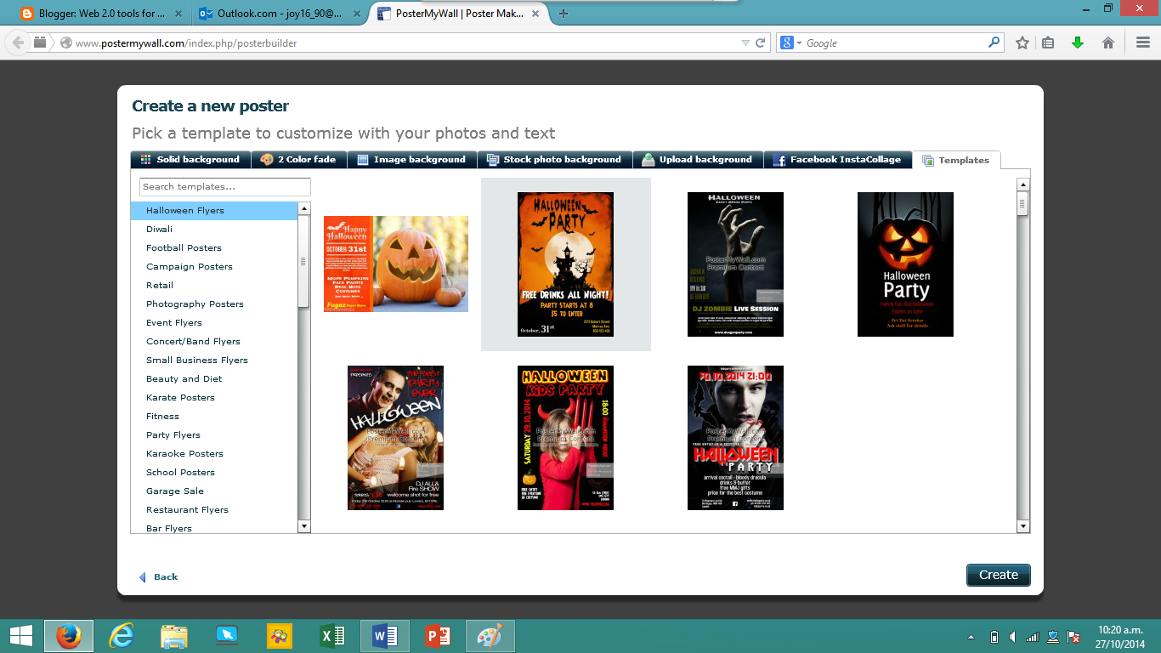Screen dimensions: 1161x653
Task: Open Firefox from the taskbar
Action: point(69,635)
